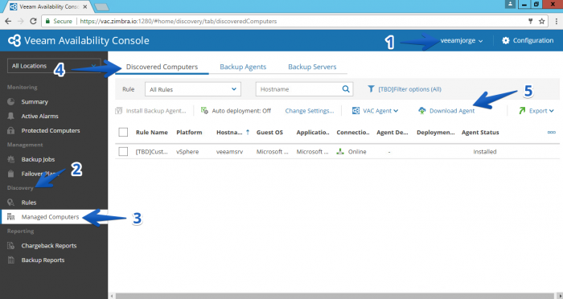The image size is (563, 299).
Task: Click the green Export arrow icon
Action: pos(522,111)
